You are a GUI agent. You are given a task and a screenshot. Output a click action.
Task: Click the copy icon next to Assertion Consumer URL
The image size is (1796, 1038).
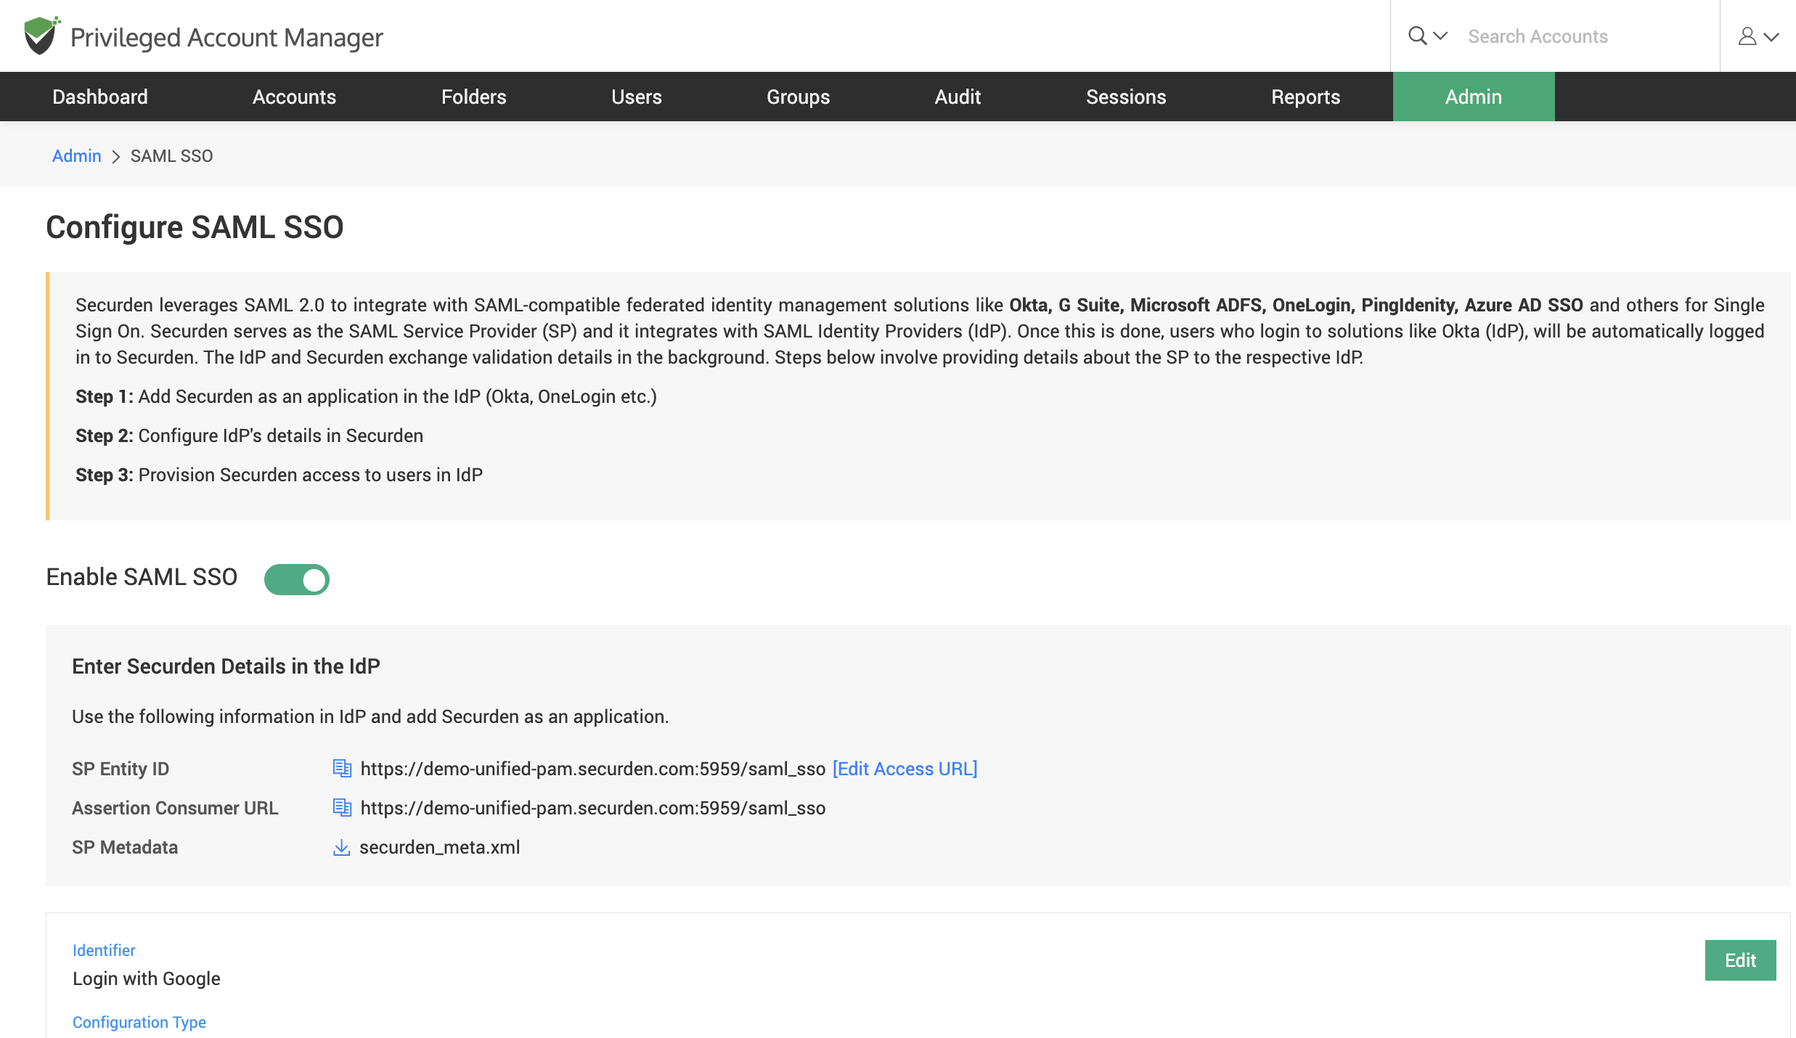click(x=342, y=807)
